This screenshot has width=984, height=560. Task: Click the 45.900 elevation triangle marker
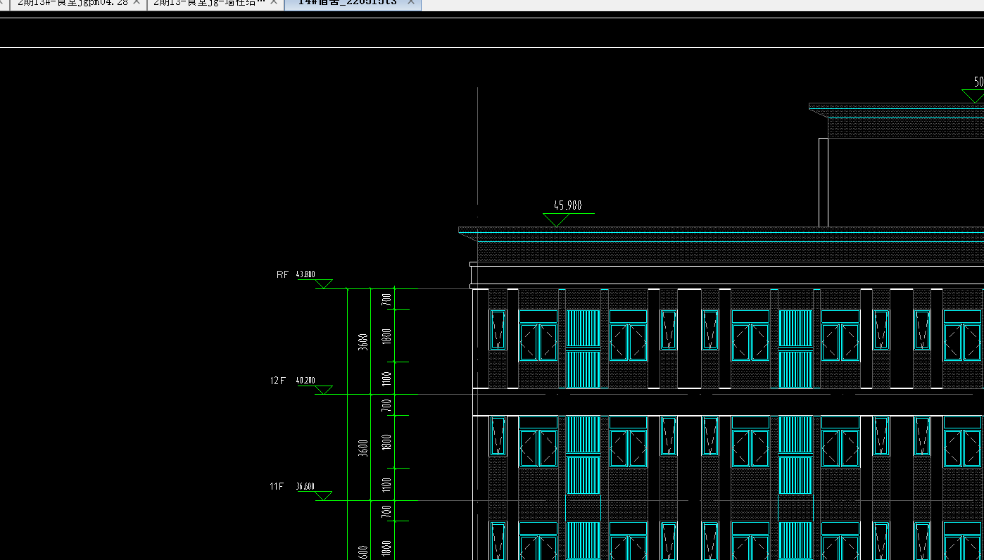point(556,220)
